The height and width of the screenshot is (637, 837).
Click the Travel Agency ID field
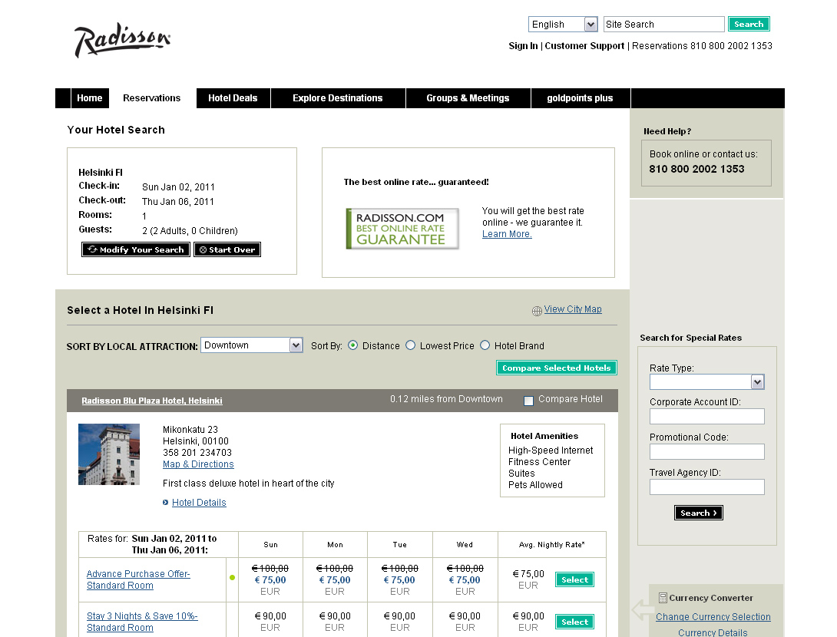pos(706,487)
